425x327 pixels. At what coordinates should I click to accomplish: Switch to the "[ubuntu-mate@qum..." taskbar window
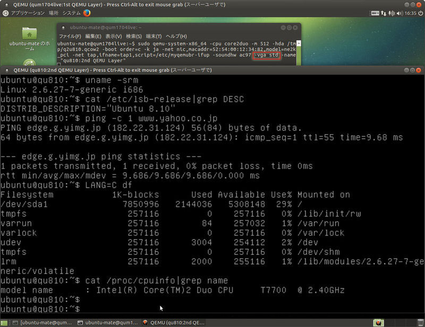[x=42, y=323]
